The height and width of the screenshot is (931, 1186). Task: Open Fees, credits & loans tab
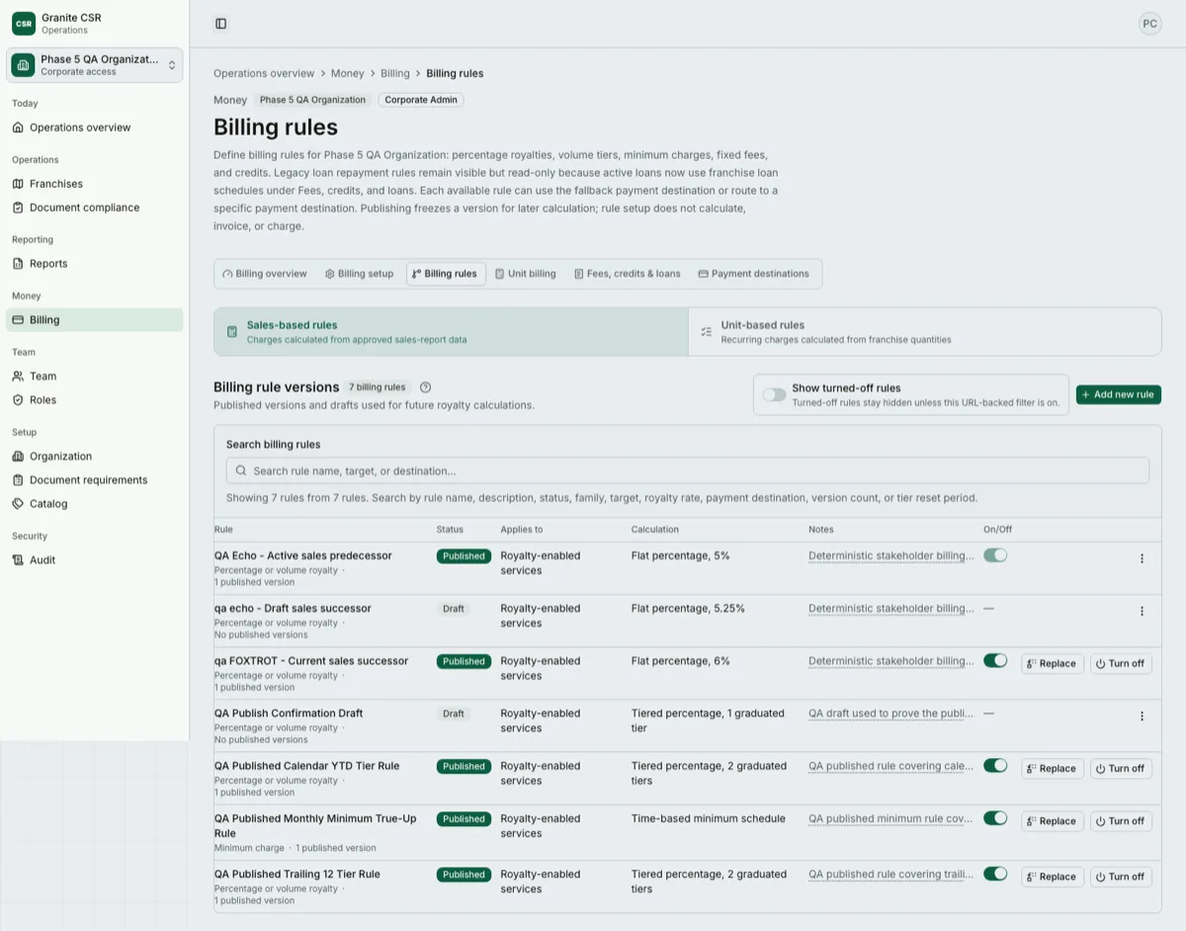coord(628,274)
